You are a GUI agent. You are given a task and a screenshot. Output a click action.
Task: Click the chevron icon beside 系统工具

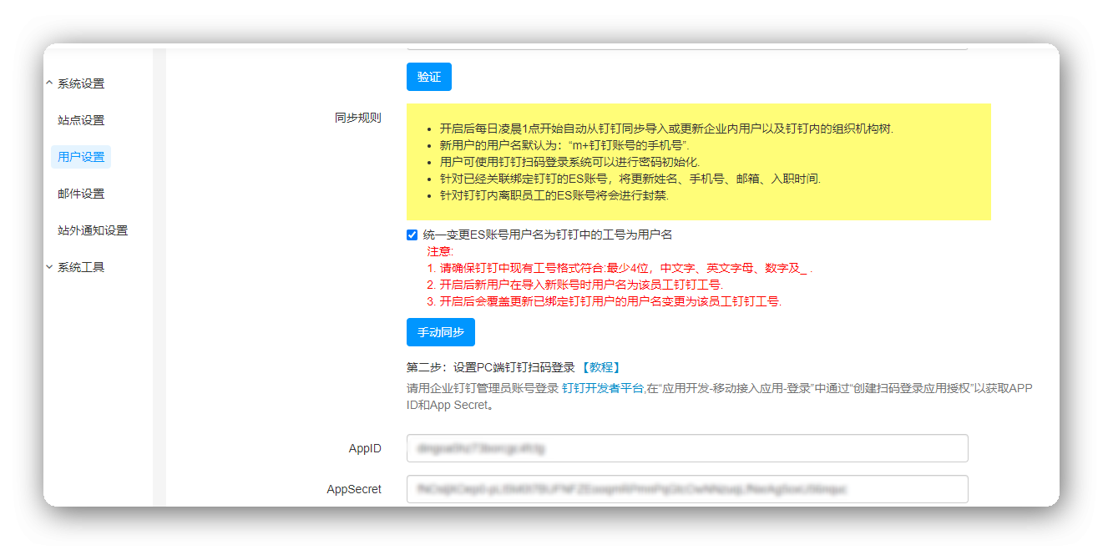(x=49, y=267)
